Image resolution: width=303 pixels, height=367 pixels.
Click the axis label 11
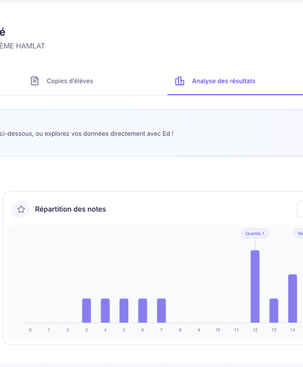coord(236,330)
